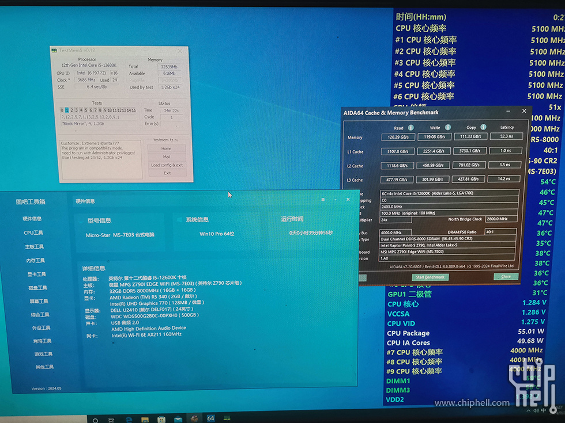
Task: Switch to the toolbox app taskbar icon
Action: coord(194,419)
